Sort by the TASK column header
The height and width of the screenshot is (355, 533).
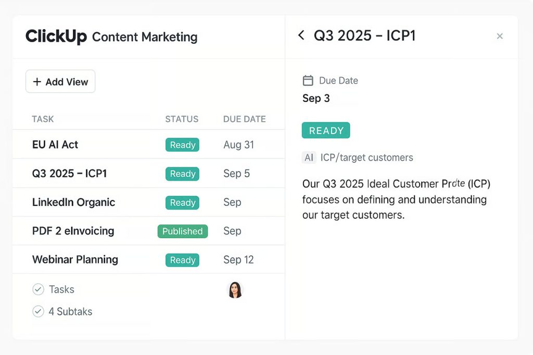[x=43, y=119]
